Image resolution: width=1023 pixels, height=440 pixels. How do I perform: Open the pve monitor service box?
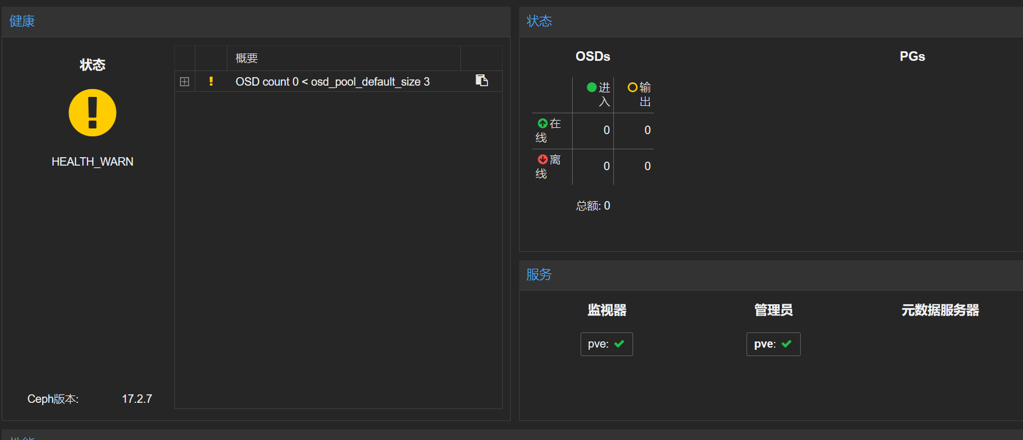pyautogui.click(x=607, y=344)
